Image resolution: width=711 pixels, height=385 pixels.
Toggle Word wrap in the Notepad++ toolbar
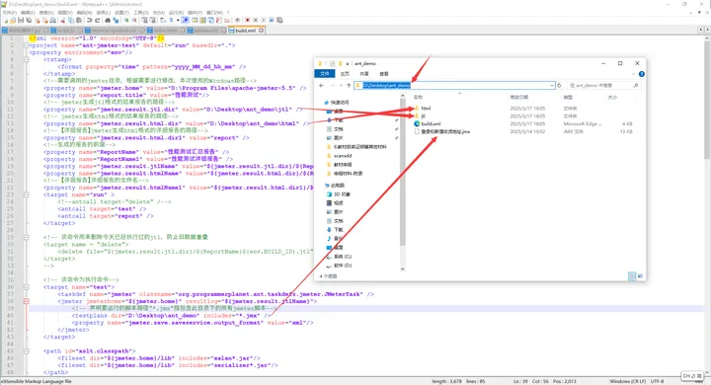pyautogui.click(x=162, y=21)
